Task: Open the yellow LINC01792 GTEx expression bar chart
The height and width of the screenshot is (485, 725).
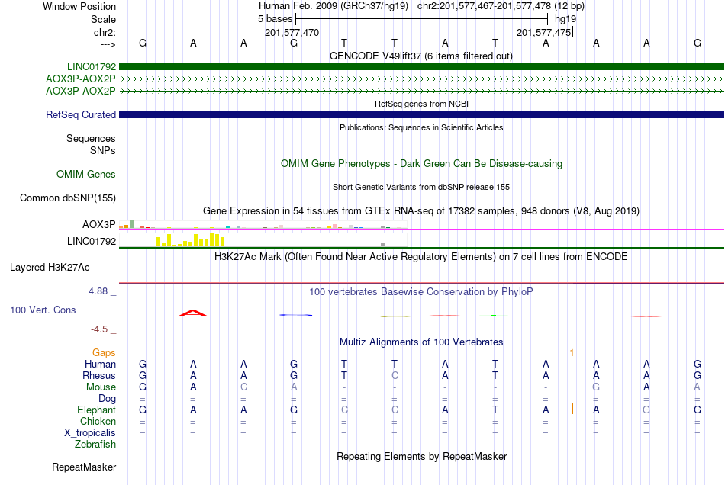Action: pyautogui.click(x=263, y=239)
